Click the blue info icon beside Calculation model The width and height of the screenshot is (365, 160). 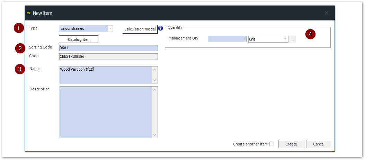(160, 28)
